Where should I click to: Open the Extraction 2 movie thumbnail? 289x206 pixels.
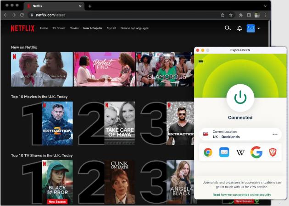coord(57,123)
